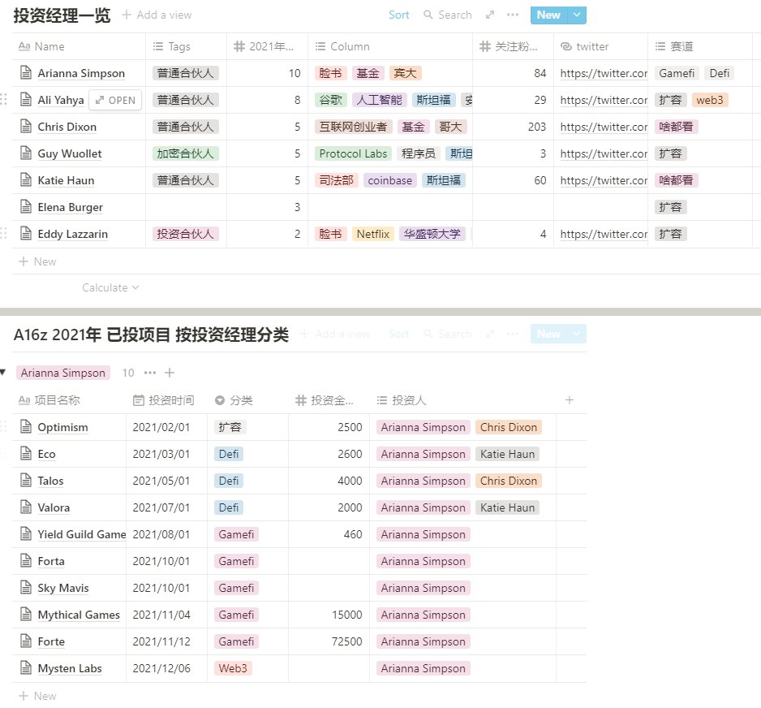Open three-dot options menu of top table

[513, 15]
